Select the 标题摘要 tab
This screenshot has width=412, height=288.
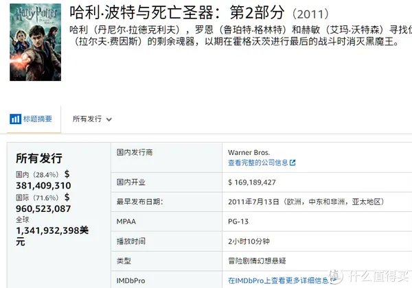31,119
